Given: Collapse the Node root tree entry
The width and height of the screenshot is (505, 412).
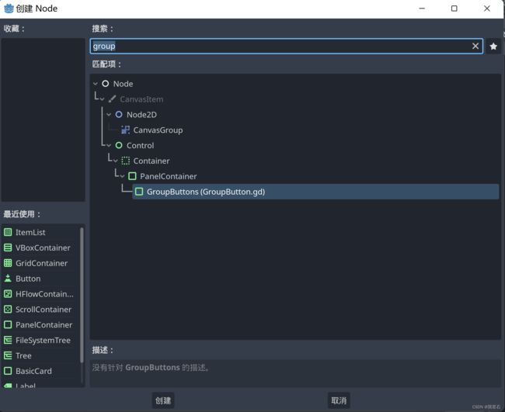Looking at the screenshot, I should [x=96, y=84].
